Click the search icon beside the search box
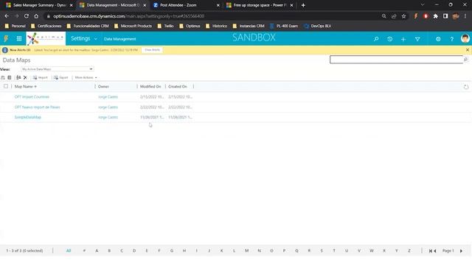The width and height of the screenshot is (472, 265). [465, 60]
